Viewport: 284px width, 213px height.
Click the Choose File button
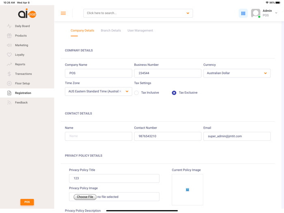85,197
